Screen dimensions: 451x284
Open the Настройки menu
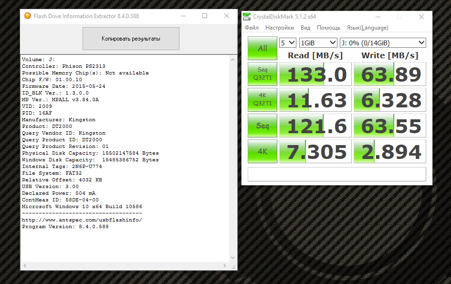(280, 28)
